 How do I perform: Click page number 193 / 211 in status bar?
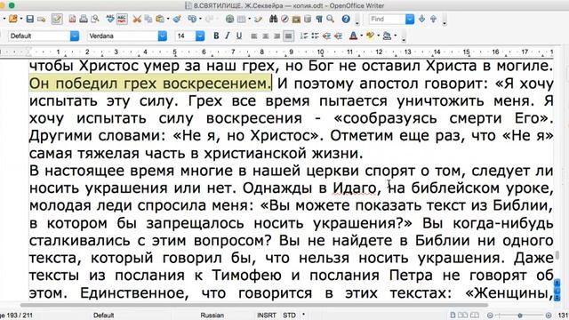point(16,316)
